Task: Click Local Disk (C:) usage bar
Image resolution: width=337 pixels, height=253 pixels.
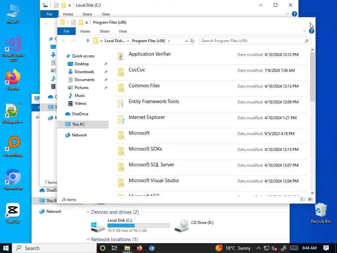Action: pos(138,225)
